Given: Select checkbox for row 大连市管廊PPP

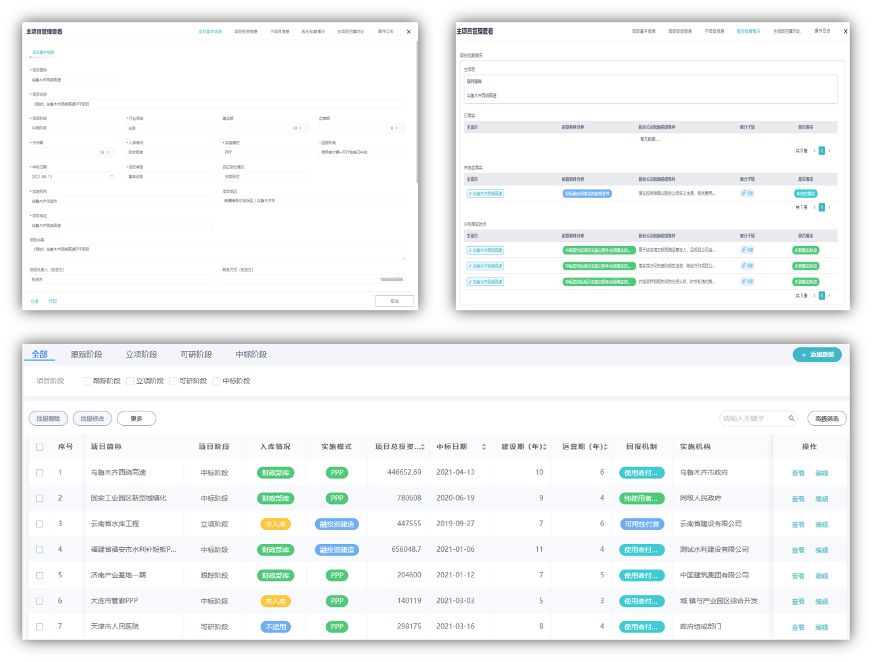Looking at the screenshot, I should [x=39, y=601].
